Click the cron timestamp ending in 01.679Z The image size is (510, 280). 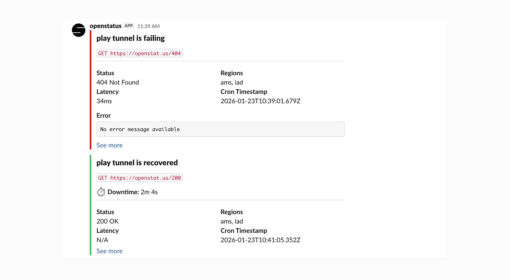coord(260,101)
